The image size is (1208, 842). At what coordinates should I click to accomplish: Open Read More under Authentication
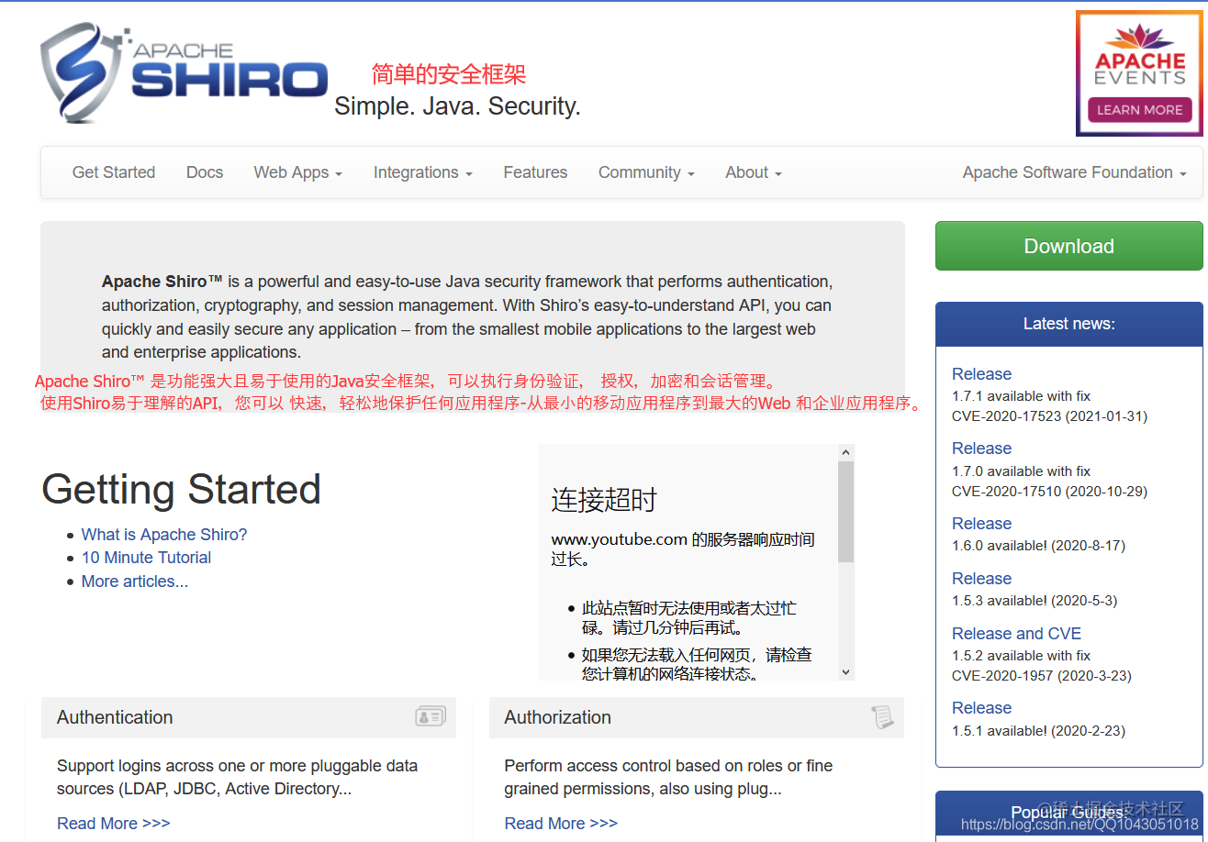click(x=113, y=823)
